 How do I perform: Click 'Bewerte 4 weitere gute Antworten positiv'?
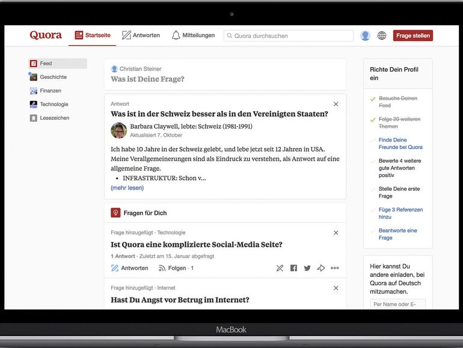coord(400,168)
